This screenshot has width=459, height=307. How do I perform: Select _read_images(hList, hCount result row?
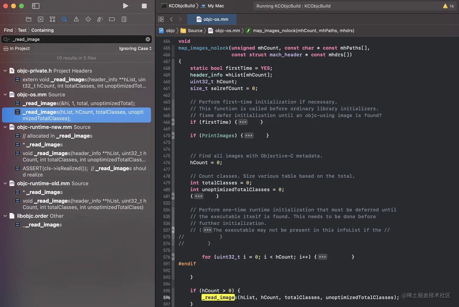(x=76, y=115)
